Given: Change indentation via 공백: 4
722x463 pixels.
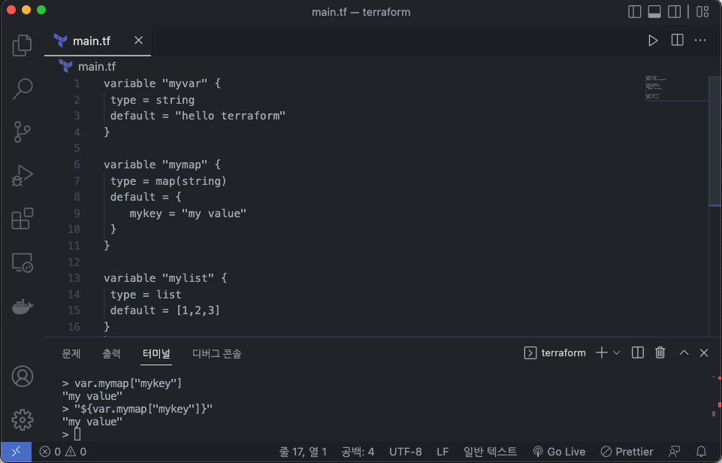Looking at the screenshot, I should pyautogui.click(x=358, y=452).
